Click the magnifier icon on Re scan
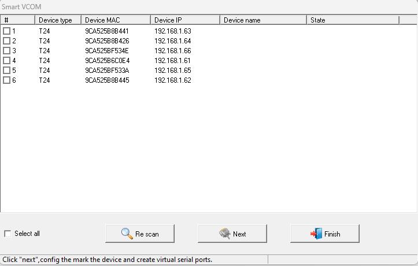This screenshot has height=266, width=418. pos(127,234)
